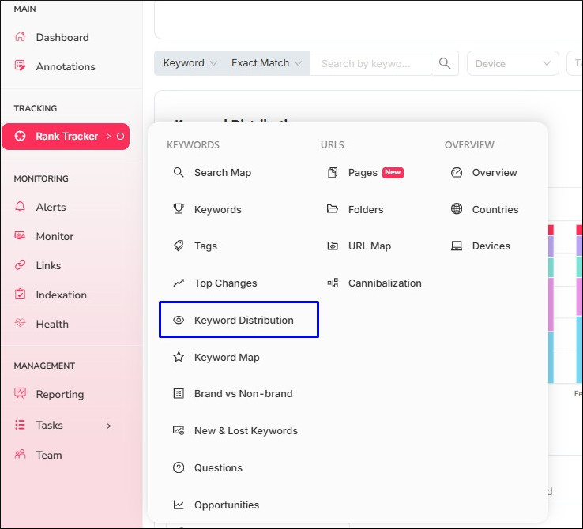
Task: Click the Health heartbeat icon
Action: (20, 323)
